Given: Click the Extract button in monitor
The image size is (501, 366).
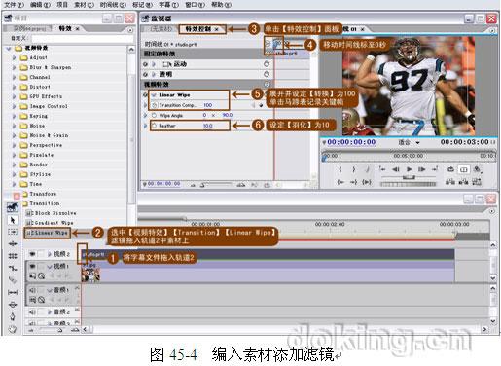Looking at the screenshot, I should pyautogui.click(x=463, y=182).
